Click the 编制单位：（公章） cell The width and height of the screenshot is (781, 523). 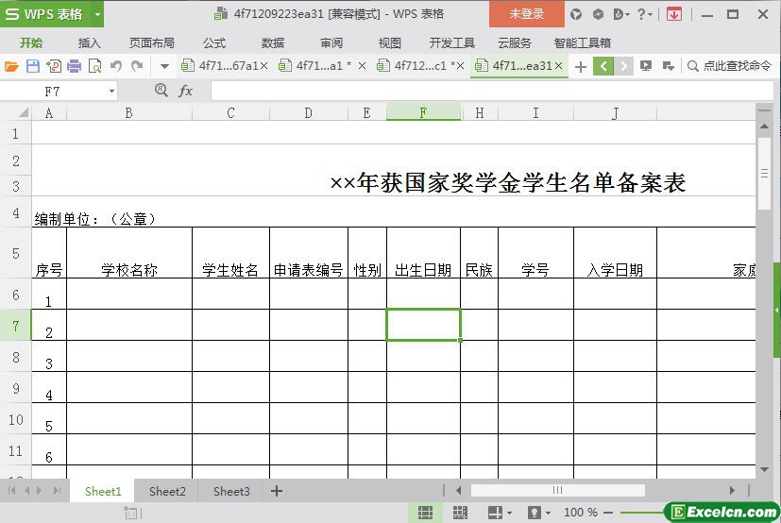[95, 219]
